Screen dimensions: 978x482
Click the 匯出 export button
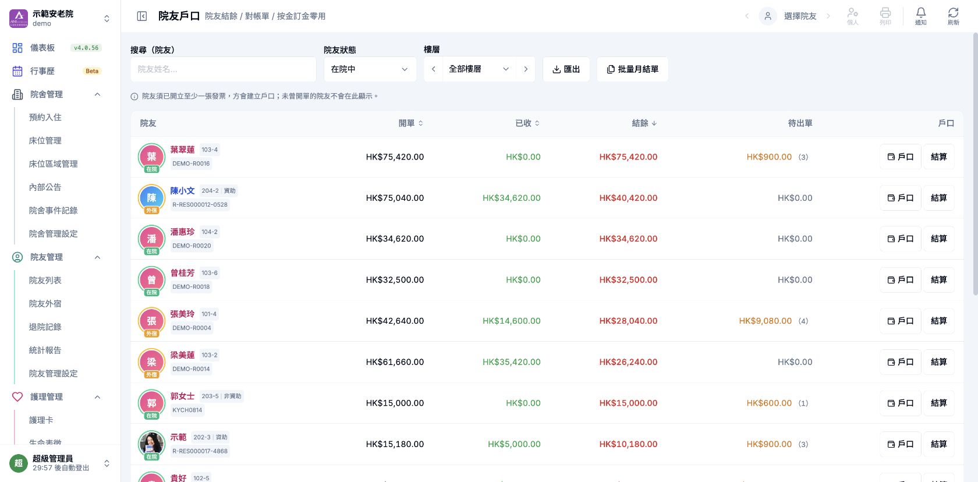tap(566, 69)
